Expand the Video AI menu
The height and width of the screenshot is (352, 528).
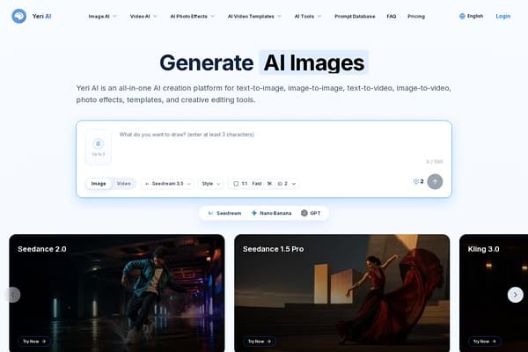tap(143, 16)
